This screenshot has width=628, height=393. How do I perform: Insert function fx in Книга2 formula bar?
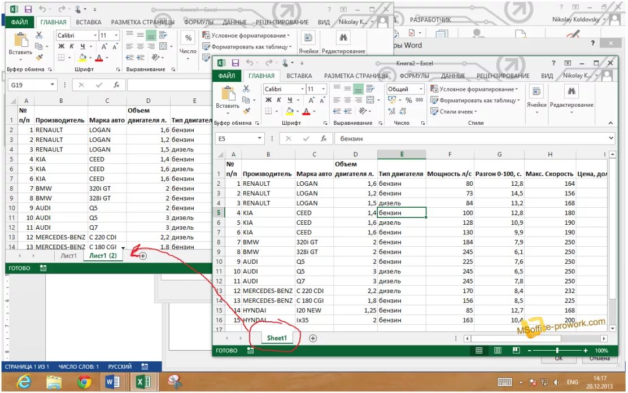click(x=324, y=138)
